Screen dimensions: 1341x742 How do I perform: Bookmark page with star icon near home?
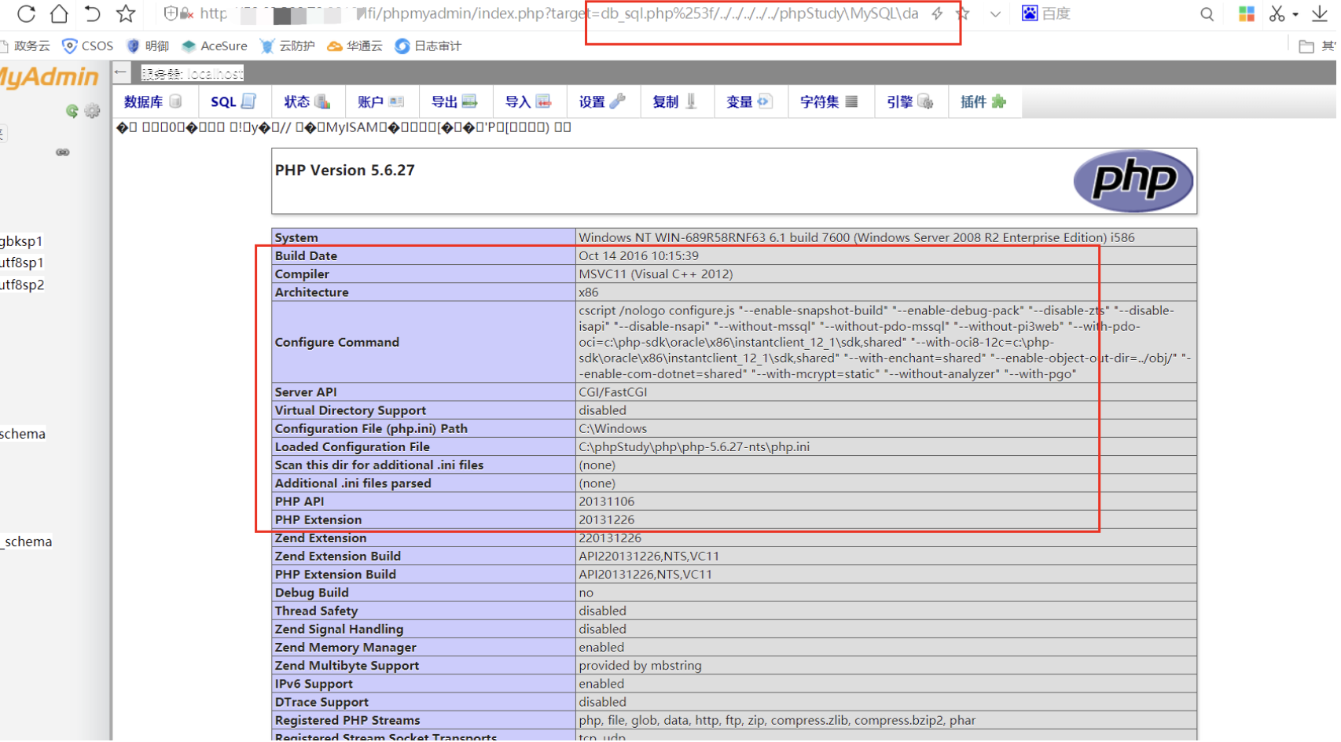click(x=126, y=13)
